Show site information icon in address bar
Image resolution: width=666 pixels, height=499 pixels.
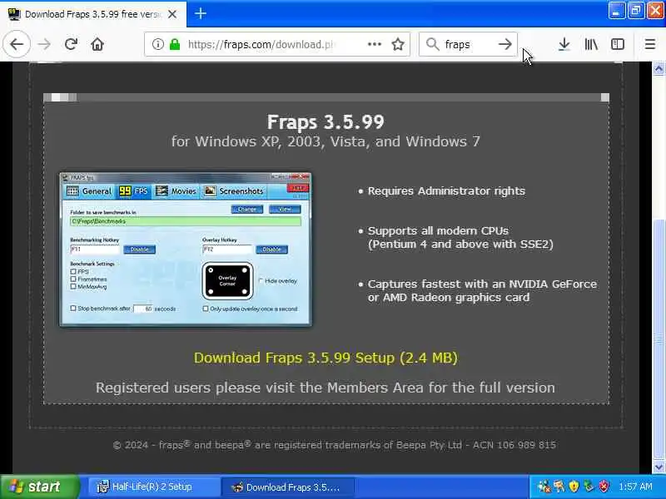pos(157,44)
